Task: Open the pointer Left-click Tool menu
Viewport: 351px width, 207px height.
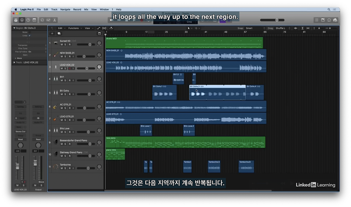Action: point(190,28)
